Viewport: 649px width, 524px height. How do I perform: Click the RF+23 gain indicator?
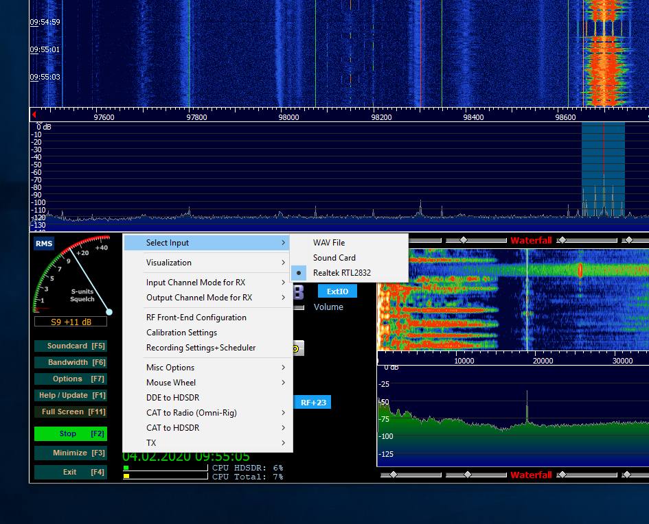[312, 403]
